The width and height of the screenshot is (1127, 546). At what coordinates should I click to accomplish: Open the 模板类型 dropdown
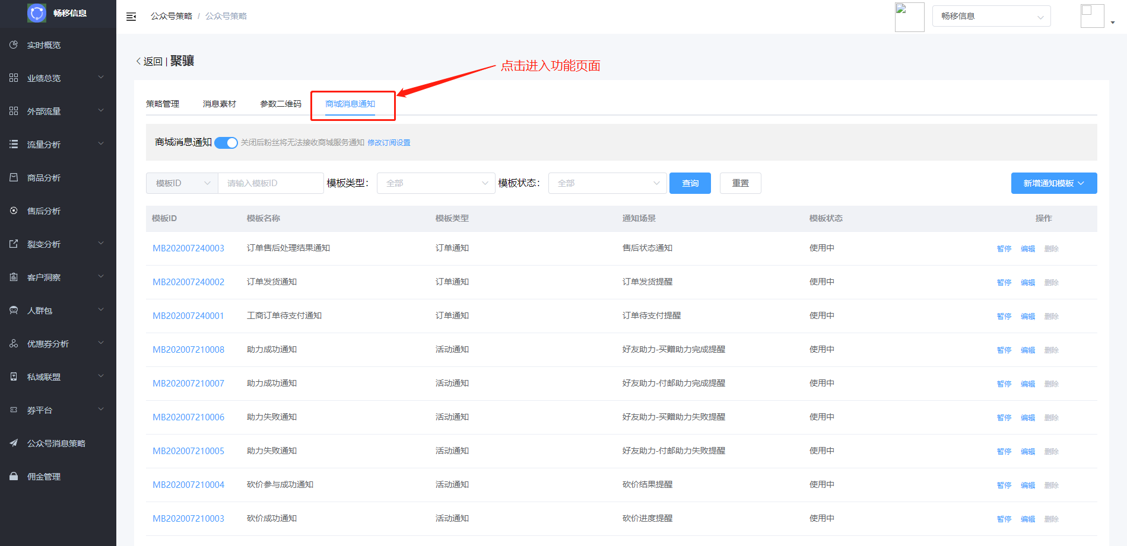click(436, 183)
